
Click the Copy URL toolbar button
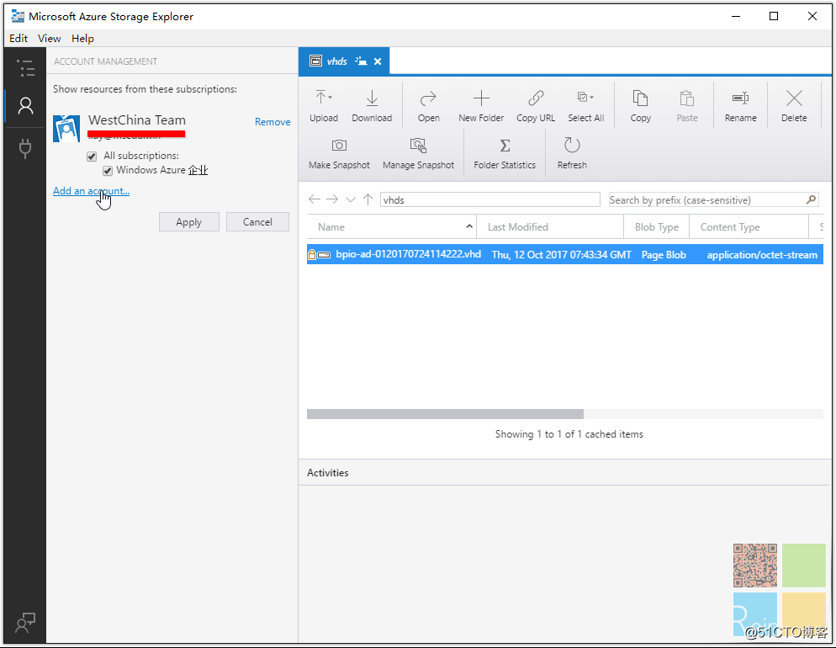point(535,106)
